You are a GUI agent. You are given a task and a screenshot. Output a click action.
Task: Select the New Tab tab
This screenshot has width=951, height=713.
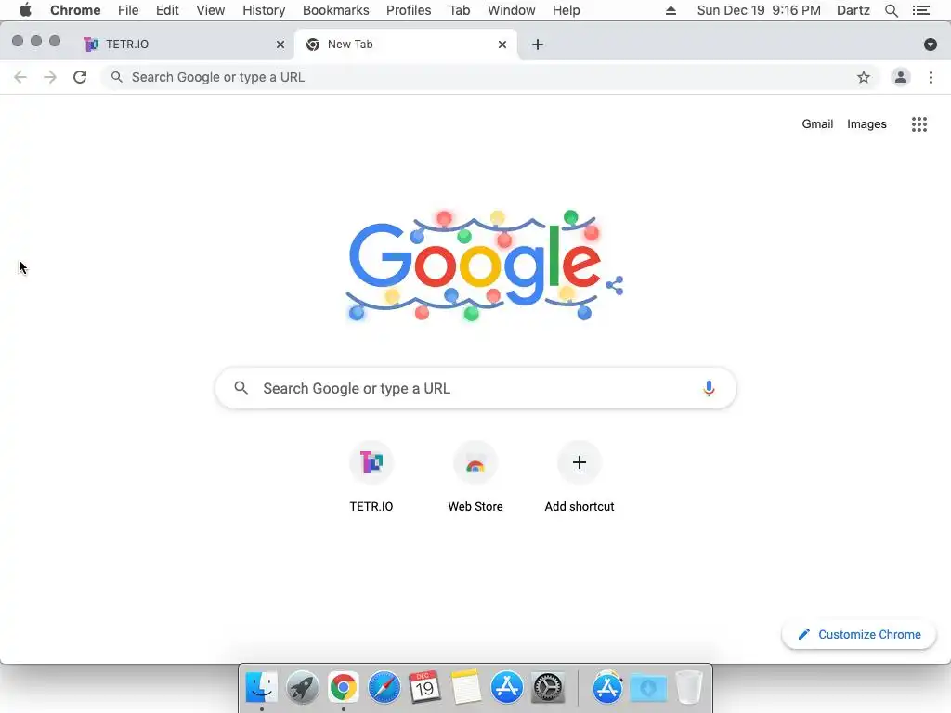405,45
